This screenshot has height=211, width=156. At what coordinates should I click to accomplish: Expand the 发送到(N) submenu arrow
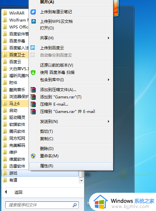(109, 121)
